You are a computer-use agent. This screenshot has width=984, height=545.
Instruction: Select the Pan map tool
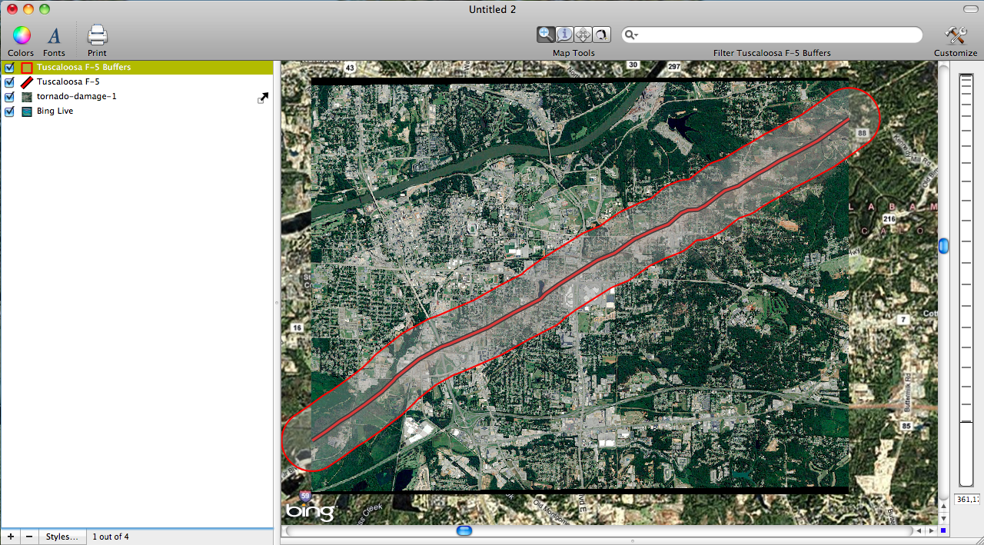click(583, 34)
